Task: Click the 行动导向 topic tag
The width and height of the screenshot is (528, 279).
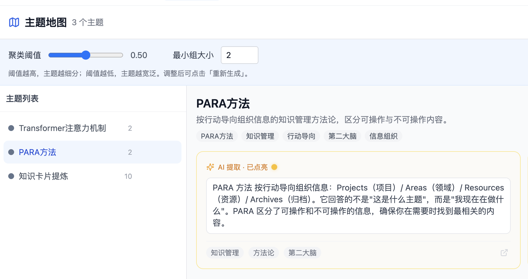Action: click(301, 136)
